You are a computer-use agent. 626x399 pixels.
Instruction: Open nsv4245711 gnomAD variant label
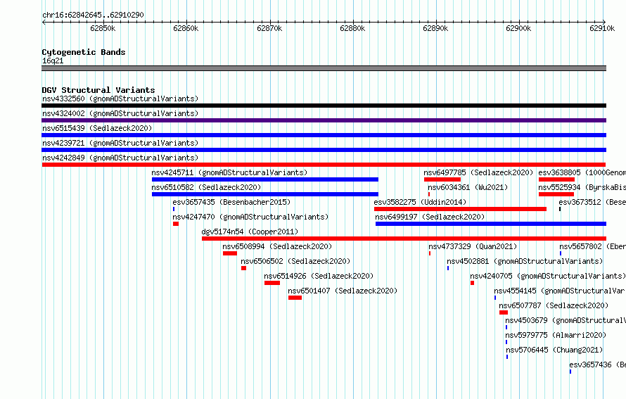229,172
